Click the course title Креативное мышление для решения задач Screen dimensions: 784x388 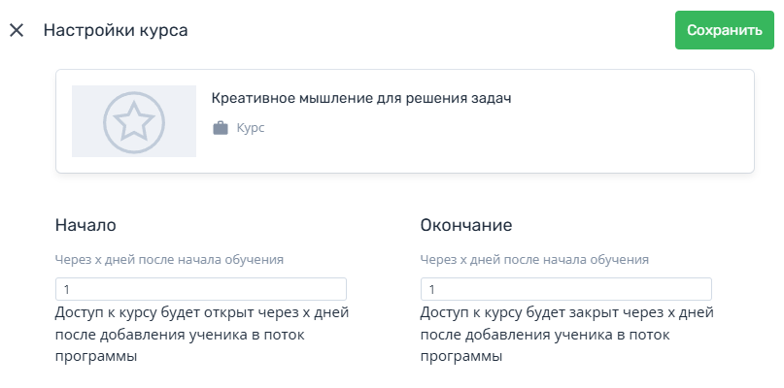point(361,98)
